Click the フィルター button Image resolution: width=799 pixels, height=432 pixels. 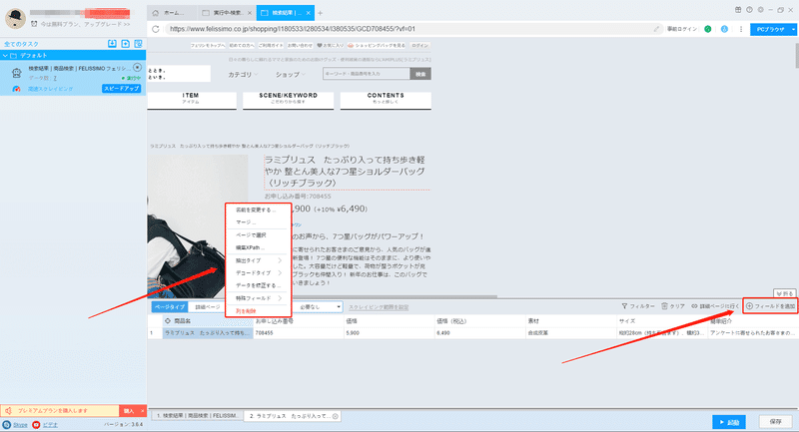(x=638, y=306)
